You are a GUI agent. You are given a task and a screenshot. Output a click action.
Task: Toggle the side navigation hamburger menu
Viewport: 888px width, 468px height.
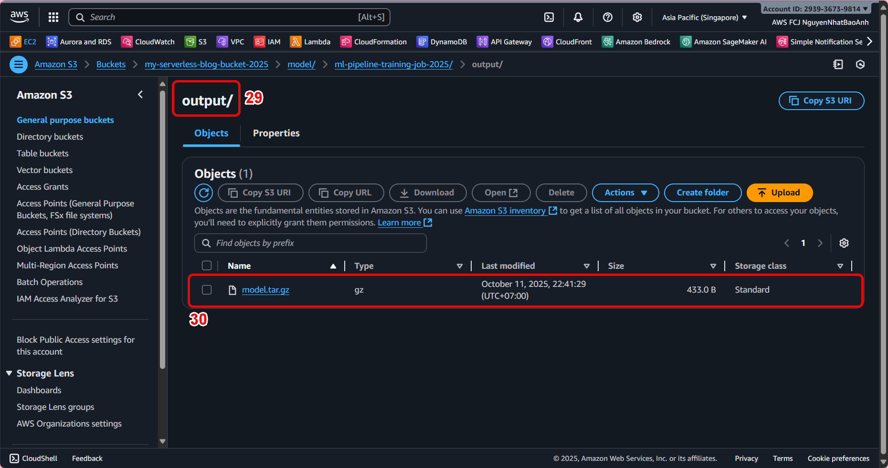click(x=19, y=64)
